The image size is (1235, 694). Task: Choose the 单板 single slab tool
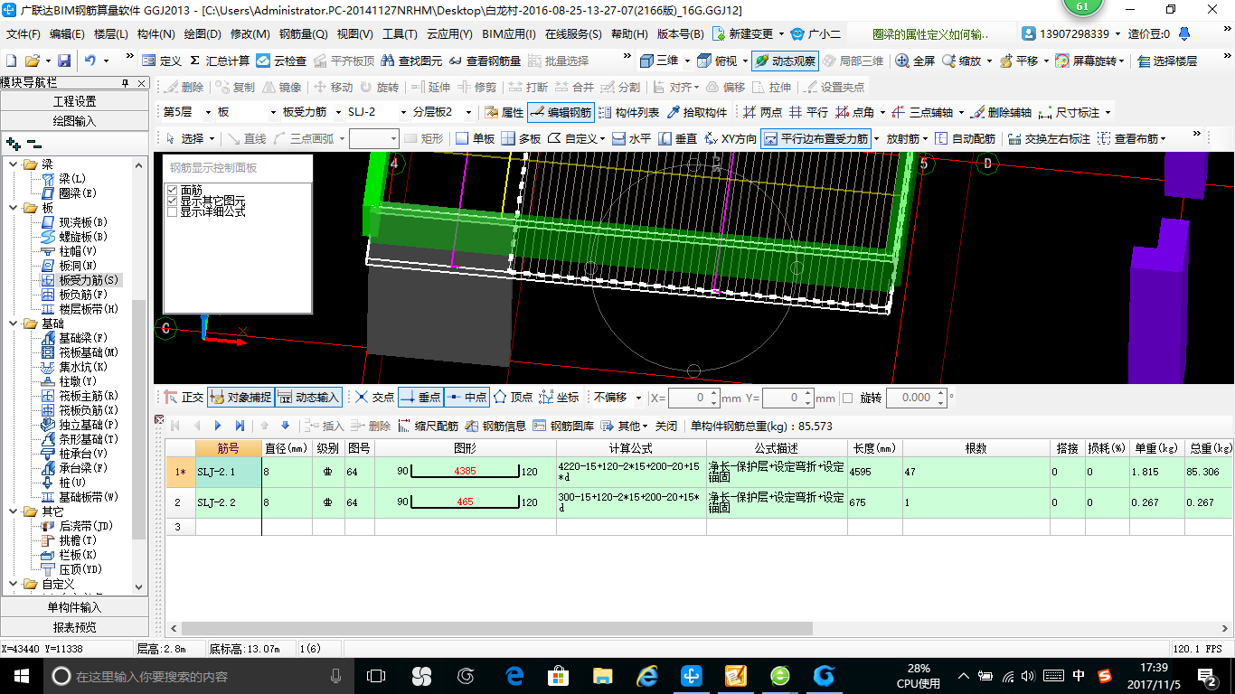coord(475,138)
